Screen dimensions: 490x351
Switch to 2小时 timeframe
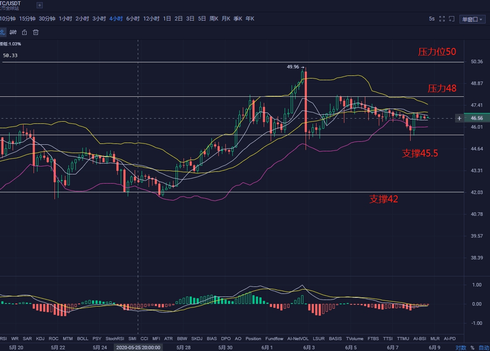(82, 19)
